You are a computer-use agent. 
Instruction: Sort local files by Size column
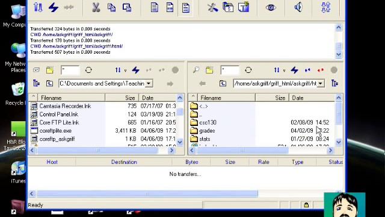tap(122, 98)
